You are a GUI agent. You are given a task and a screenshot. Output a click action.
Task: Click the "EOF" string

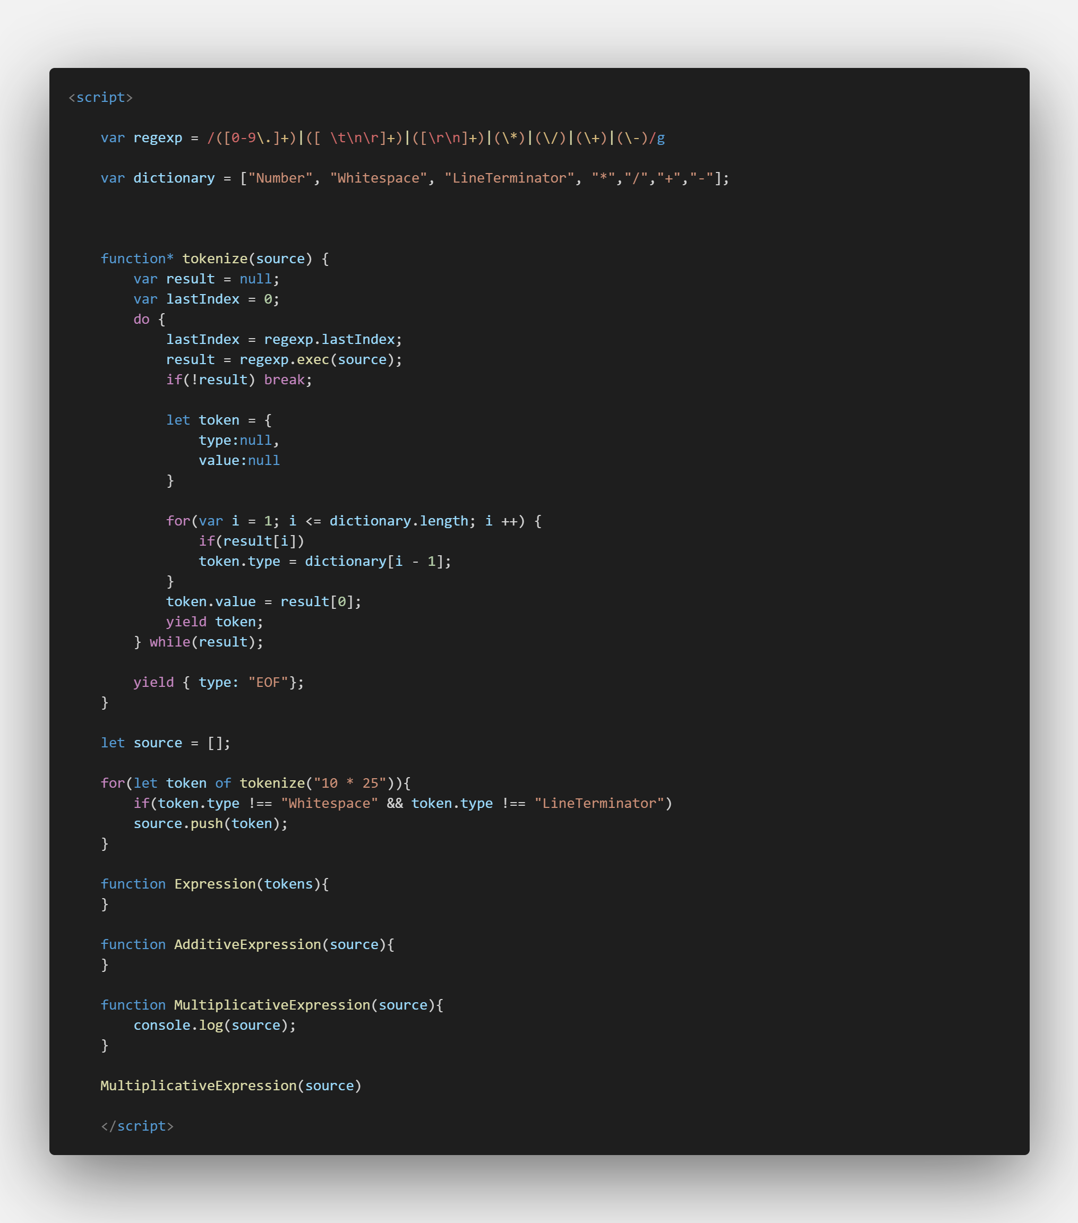click(268, 683)
